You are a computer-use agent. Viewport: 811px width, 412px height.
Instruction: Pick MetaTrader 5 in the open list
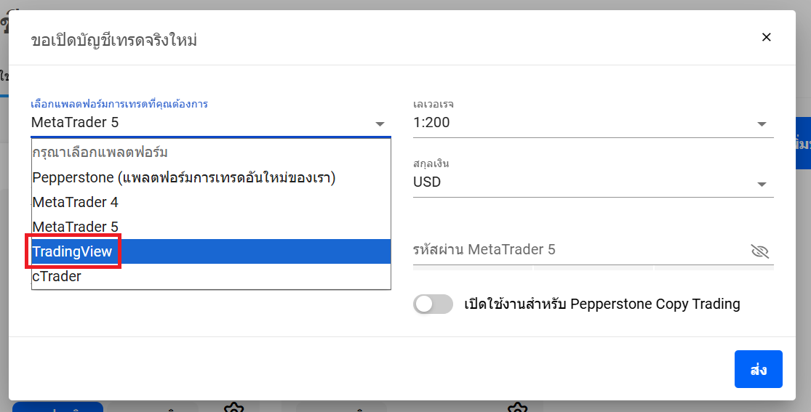[x=76, y=227]
